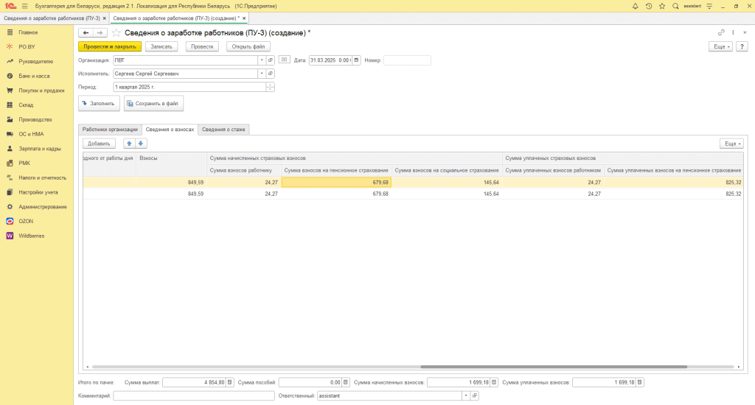This screenshot has height=405, width=755.
Task: Click the Комментарий input field
Action: point(194,395)
